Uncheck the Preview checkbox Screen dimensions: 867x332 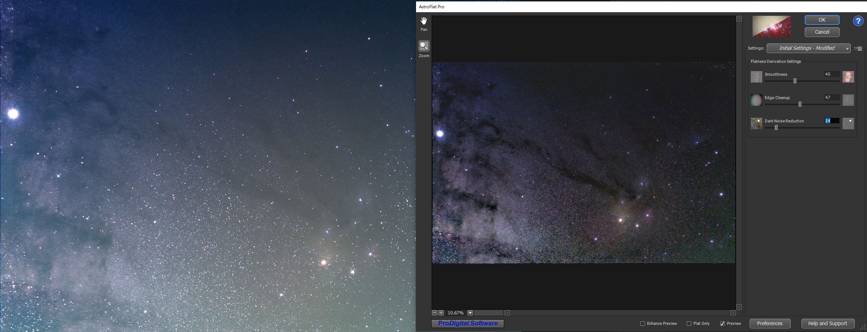[x=722, y=324]
